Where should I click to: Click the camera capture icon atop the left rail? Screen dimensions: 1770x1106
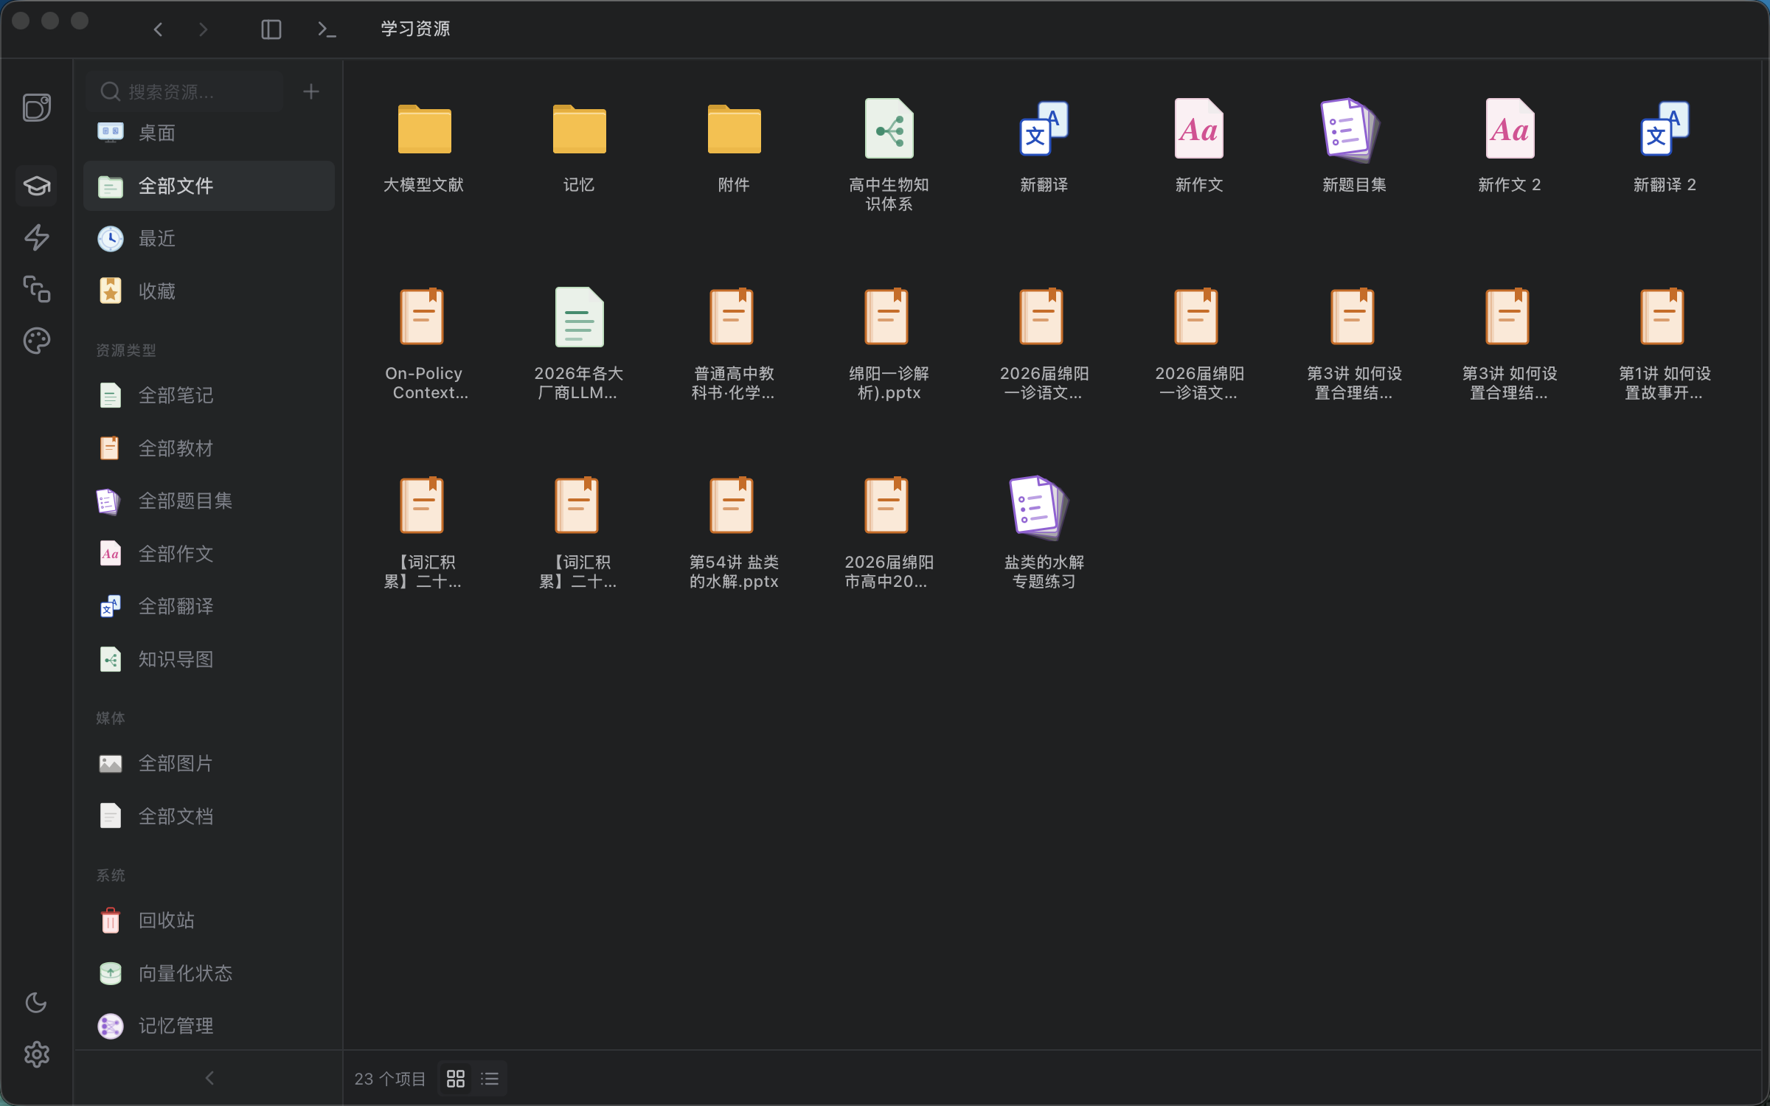[x=36, y=108]
